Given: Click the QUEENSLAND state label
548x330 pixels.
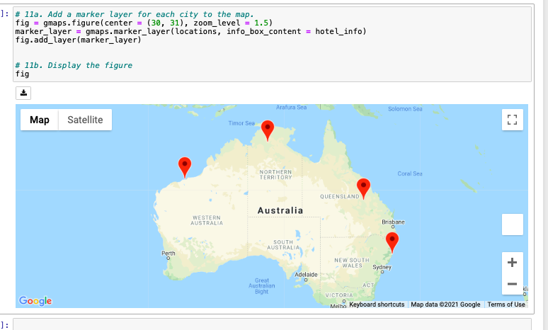Looking at the screenshot, I should pos(340,196).
